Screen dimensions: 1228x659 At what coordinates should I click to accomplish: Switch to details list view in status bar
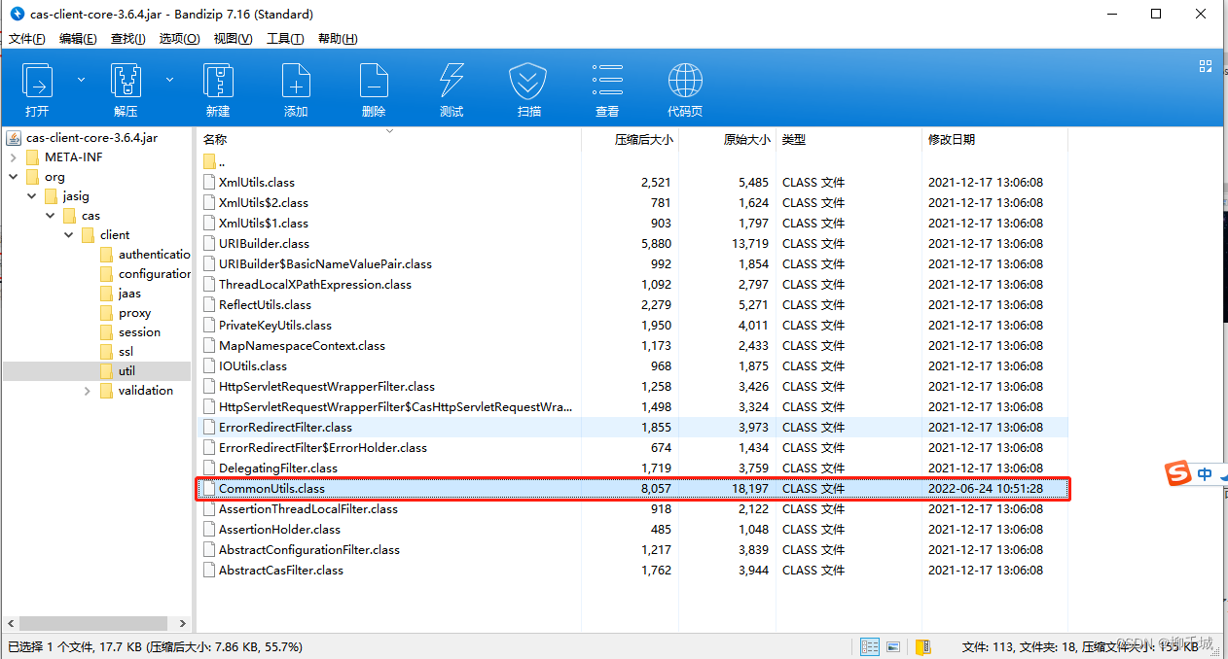coord(869,645)
